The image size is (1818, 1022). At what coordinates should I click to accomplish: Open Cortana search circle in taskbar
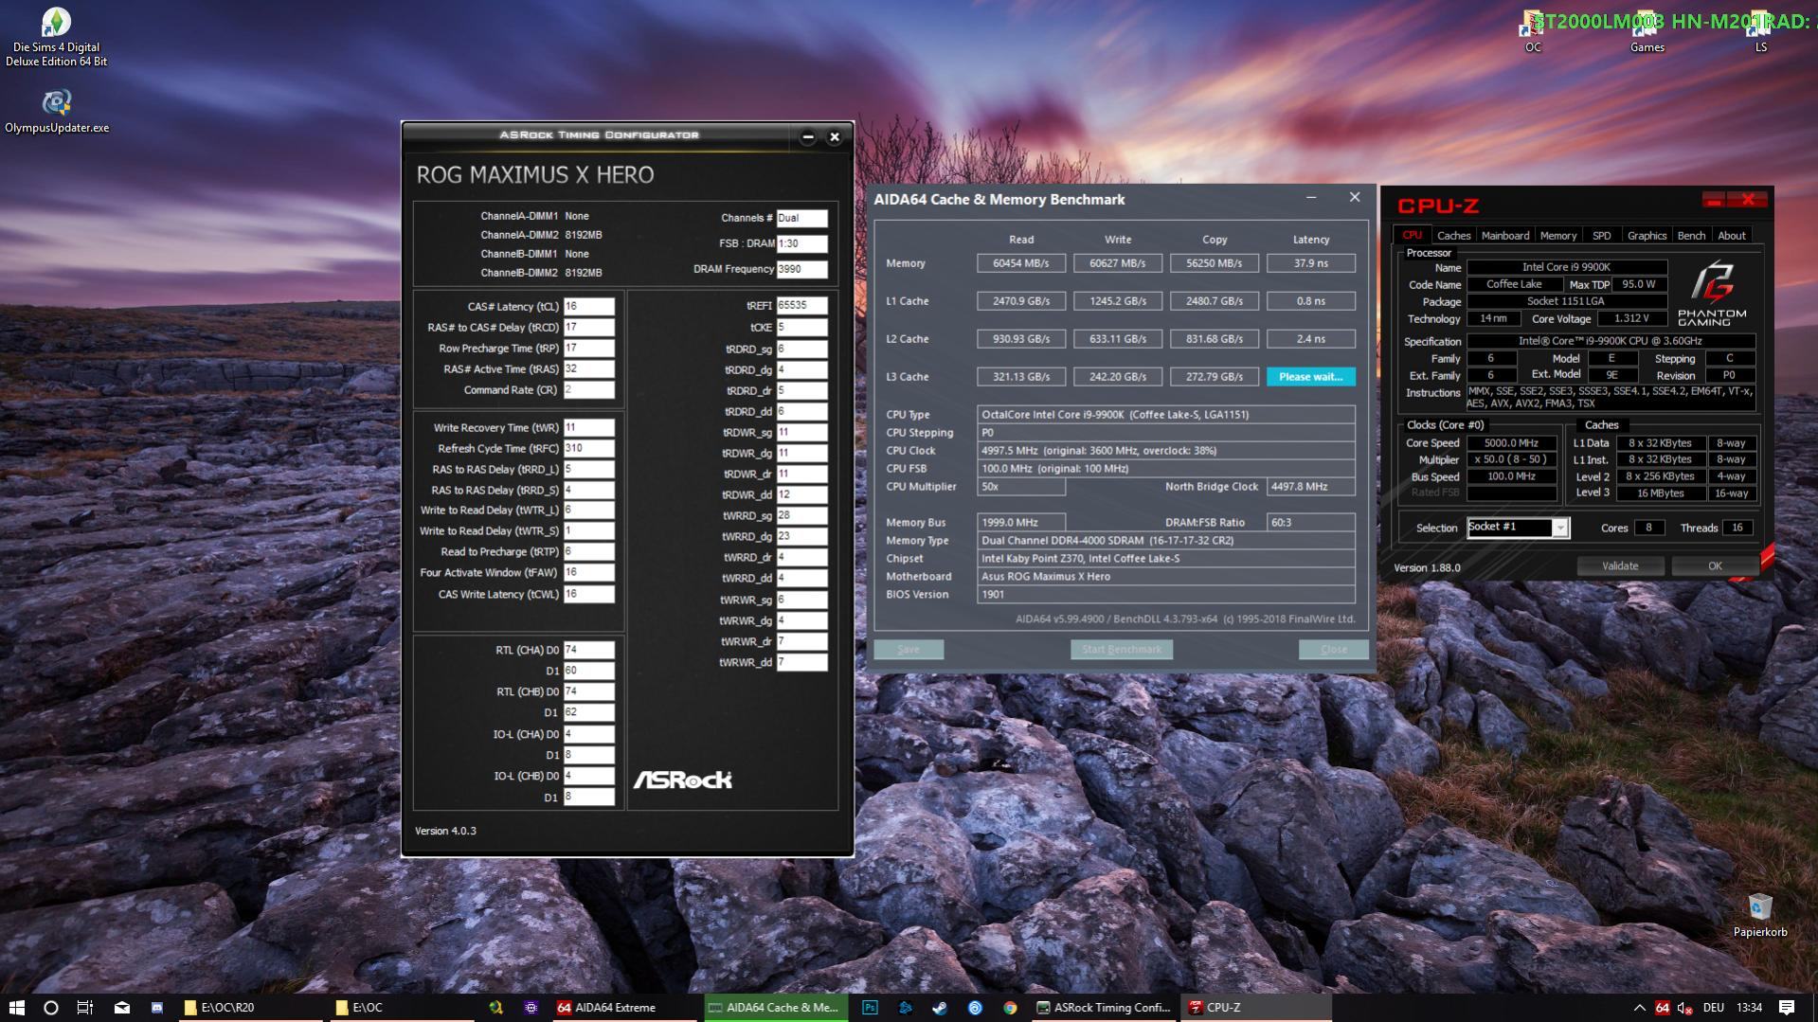pos(51,1008)
